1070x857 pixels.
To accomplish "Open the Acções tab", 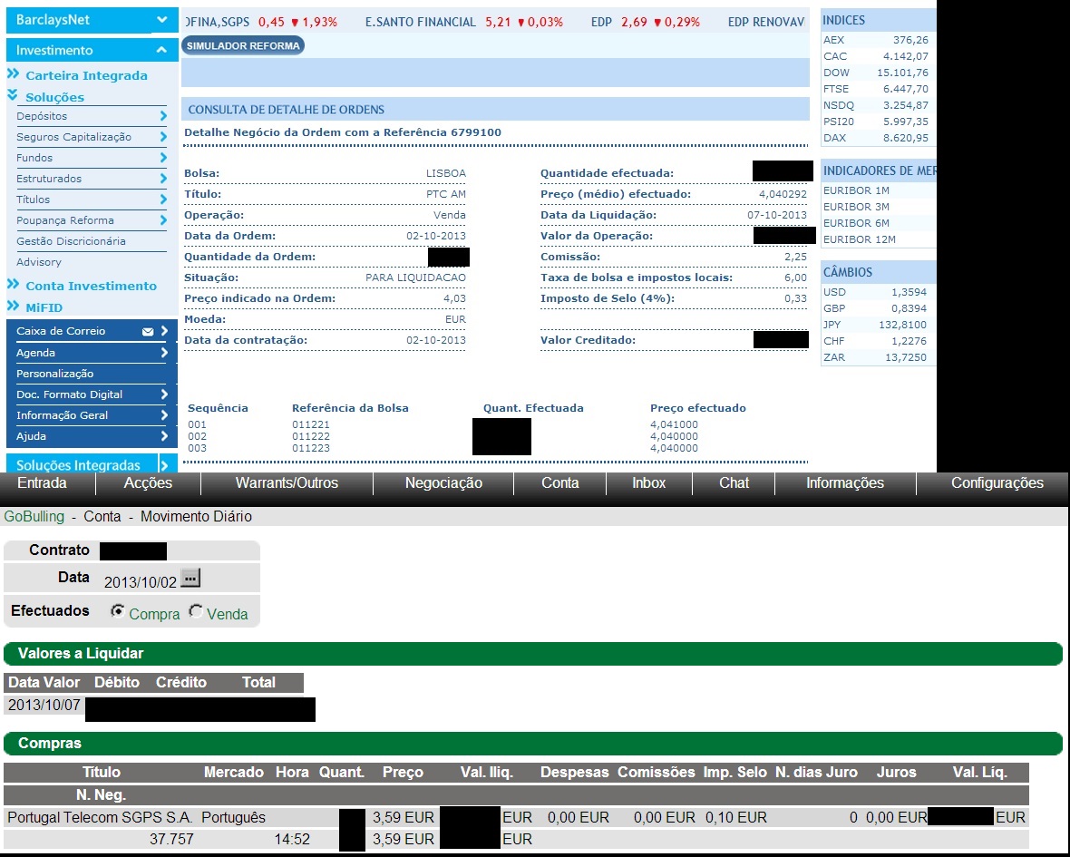I will pos(148,483).
